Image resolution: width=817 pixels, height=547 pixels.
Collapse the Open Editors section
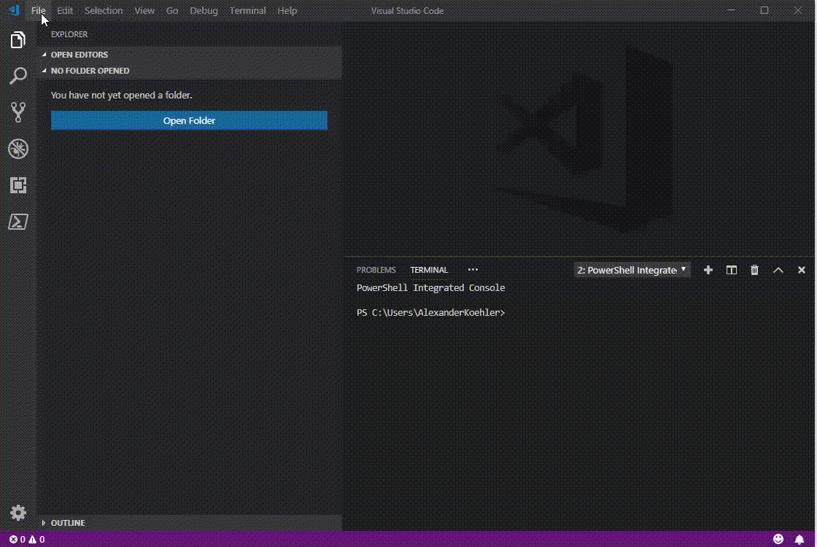pyautogui.click(x=190, y=55)
